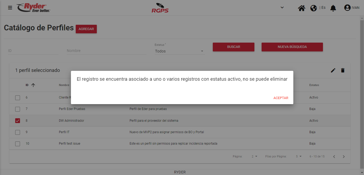Go to next page of results
The height and width of the screenshot is (175, 364).
[344, 157]
